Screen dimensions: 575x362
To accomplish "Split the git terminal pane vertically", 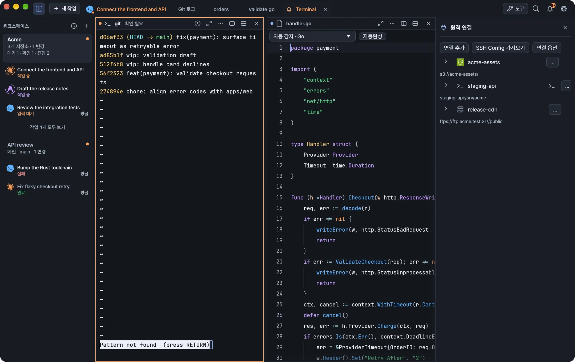I will [232, 24].
